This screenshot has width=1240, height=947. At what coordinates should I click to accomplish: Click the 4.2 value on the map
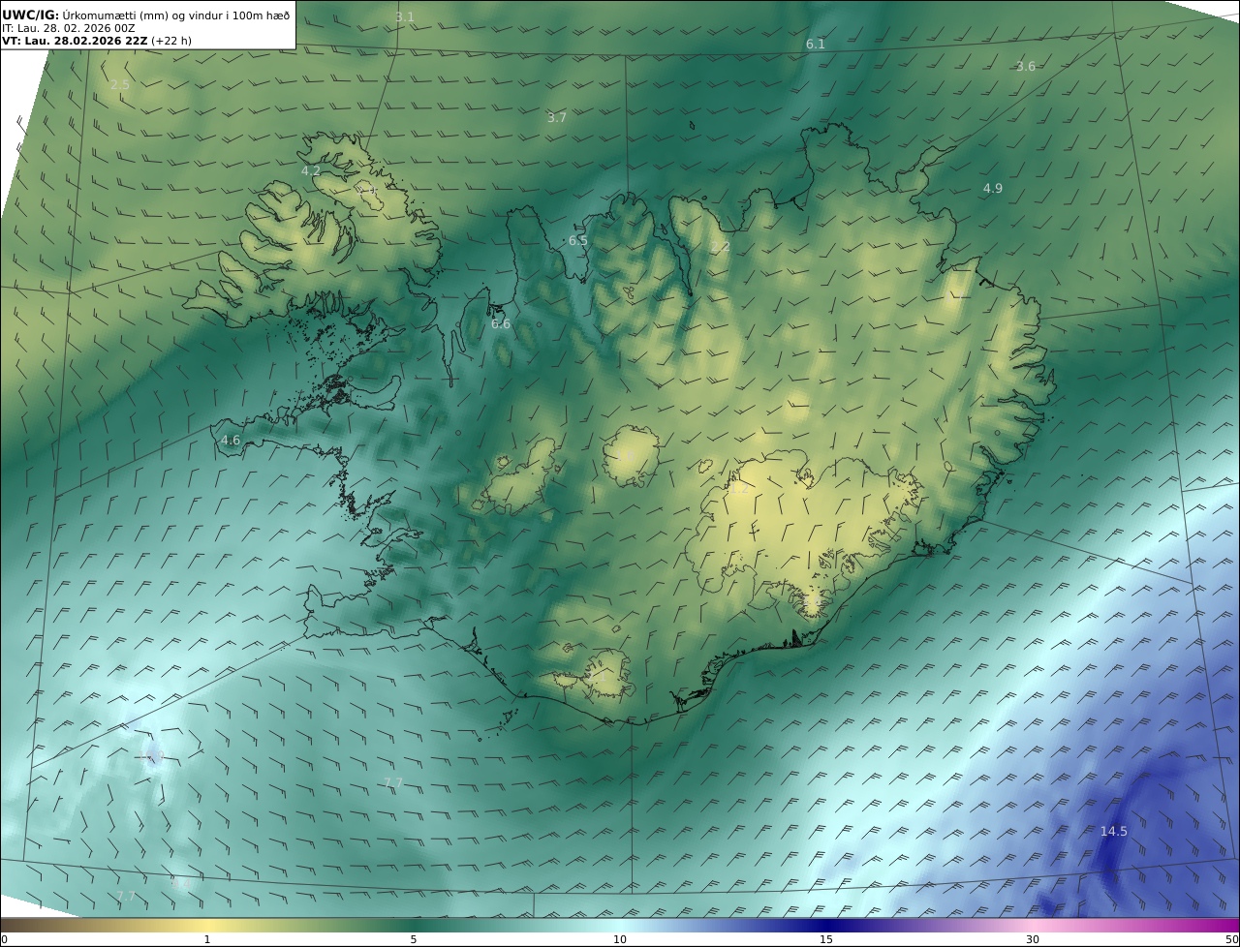click(x=311, y=170)
